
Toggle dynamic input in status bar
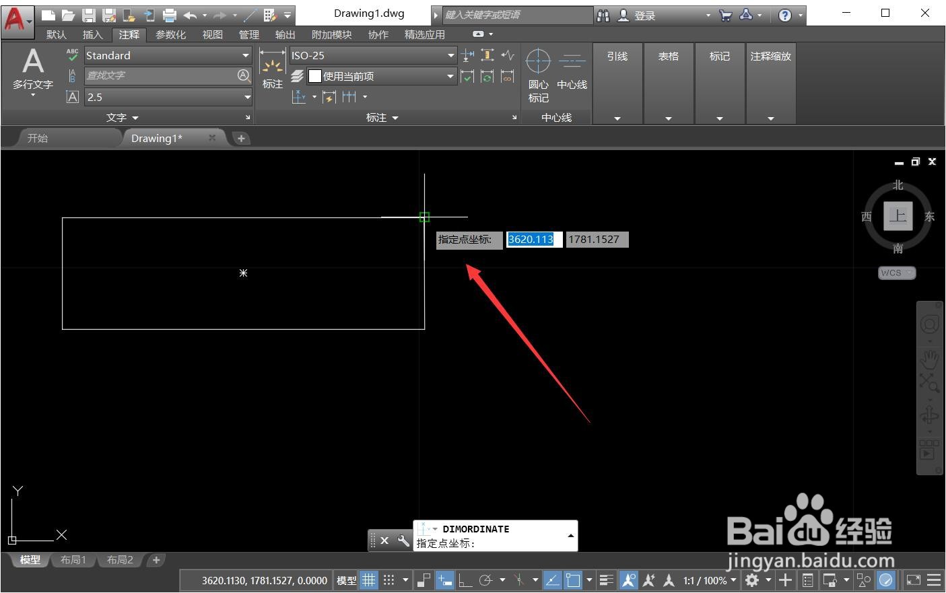pyautogui.click(x=445, y=580)
